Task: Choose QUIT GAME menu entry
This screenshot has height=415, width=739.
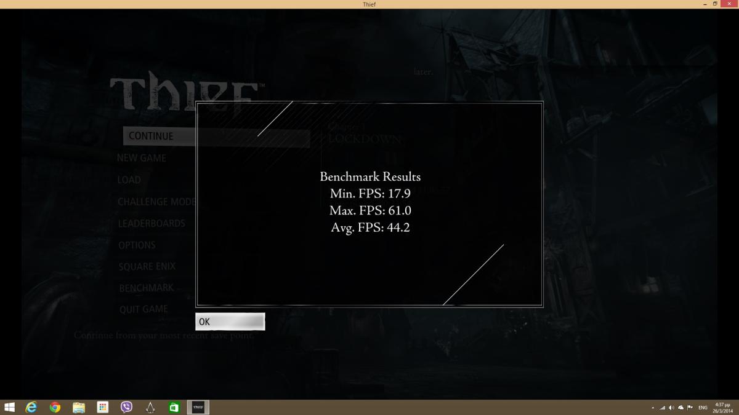Action: [143, 309]
